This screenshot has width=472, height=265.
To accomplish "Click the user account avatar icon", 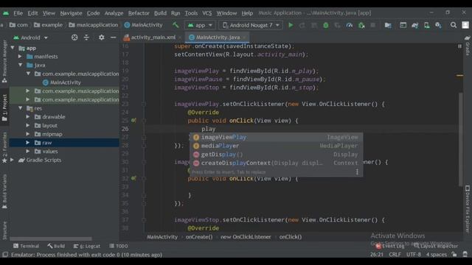I will tap(465, 25).
